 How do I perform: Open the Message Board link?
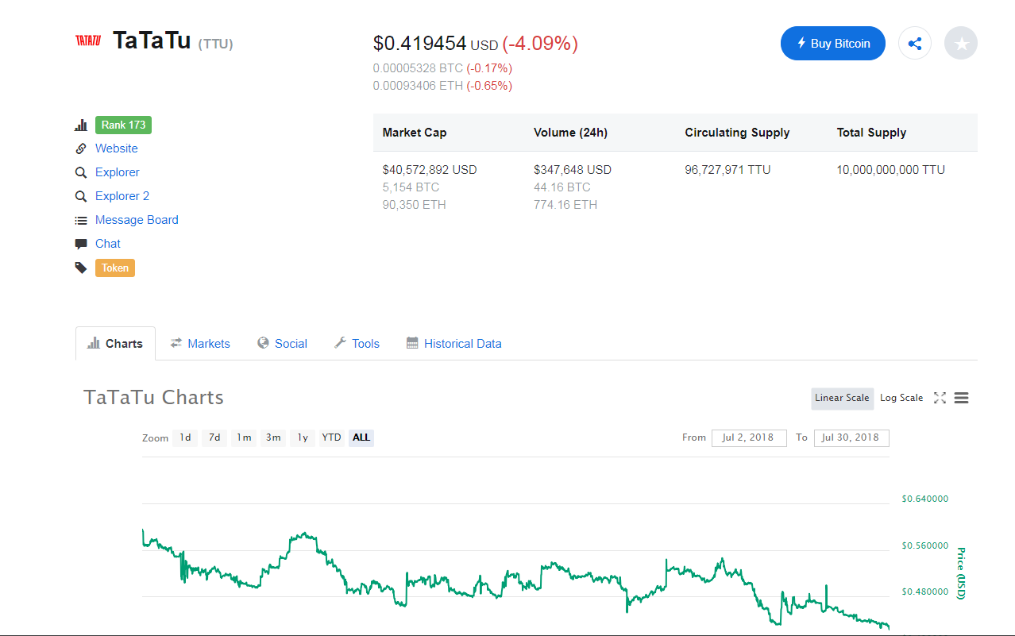point(137,220)
